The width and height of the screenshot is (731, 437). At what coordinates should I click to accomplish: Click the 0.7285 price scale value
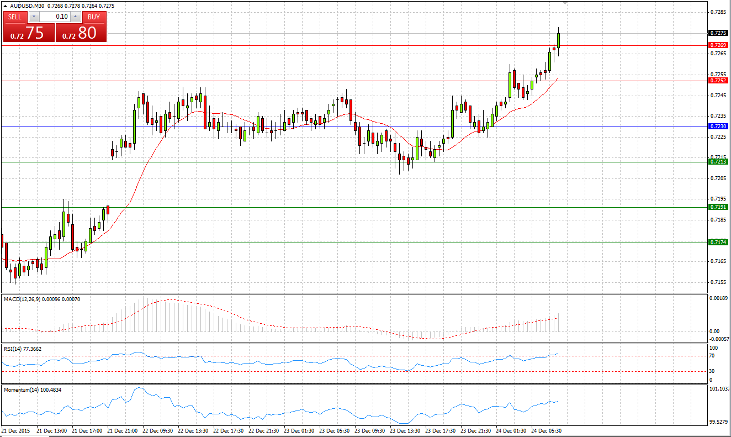[718, 12]
